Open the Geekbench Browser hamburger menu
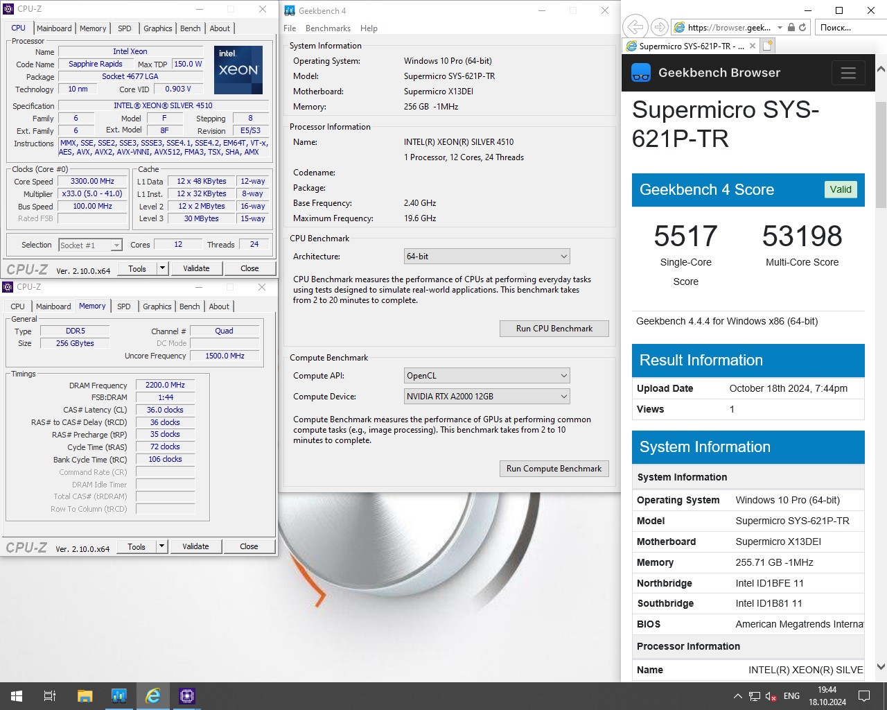This screenshot has width=887, height=710. pos(848,73)
